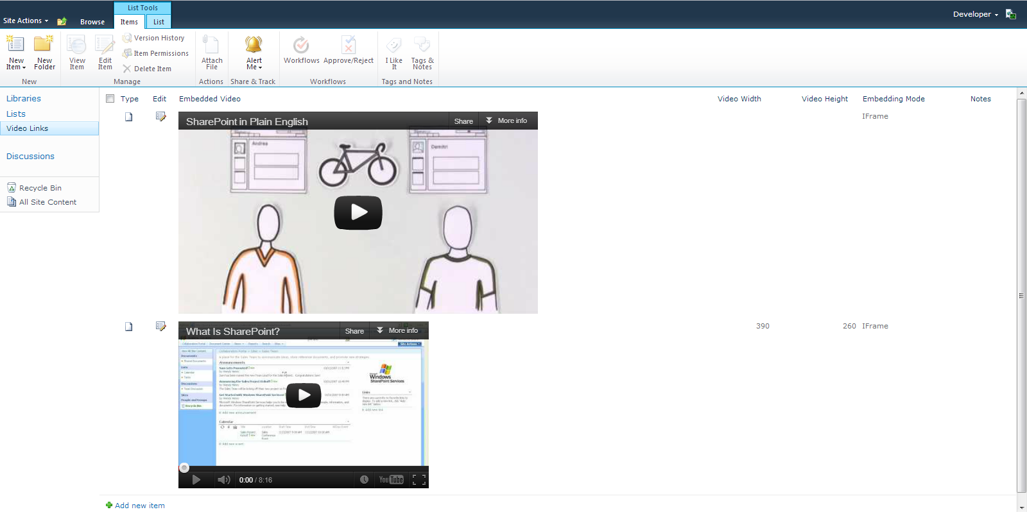
Task: Expand More info on first video
Action: point(506,121)
